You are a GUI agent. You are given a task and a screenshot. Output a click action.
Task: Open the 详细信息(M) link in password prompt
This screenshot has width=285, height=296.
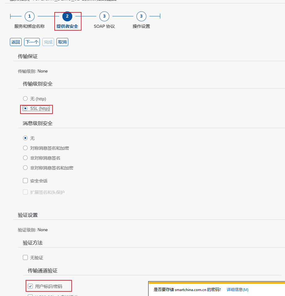click(237, 290)
